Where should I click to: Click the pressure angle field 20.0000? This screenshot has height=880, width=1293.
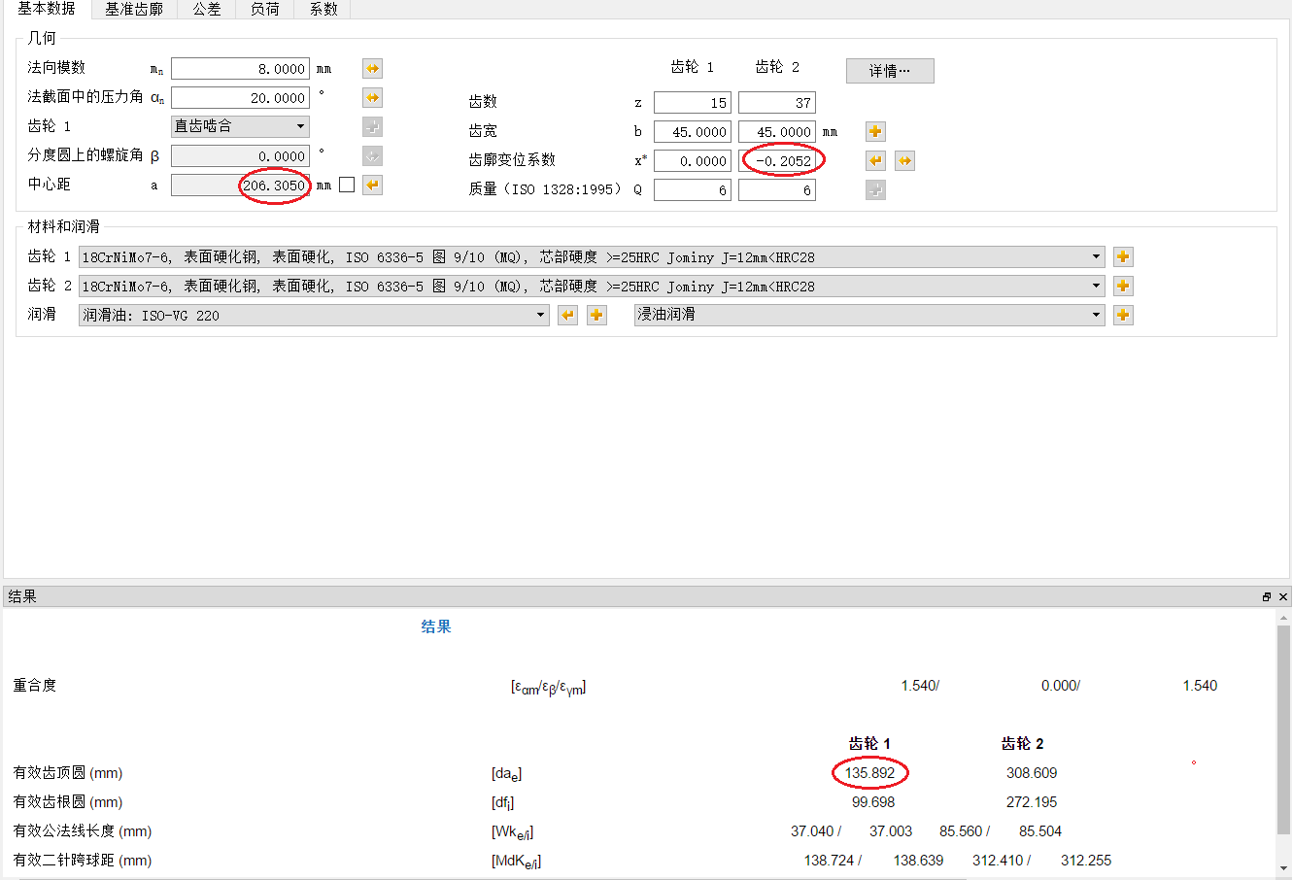(240, 98)
